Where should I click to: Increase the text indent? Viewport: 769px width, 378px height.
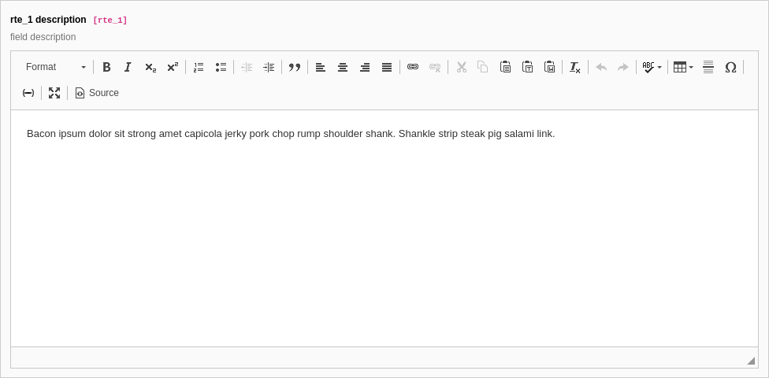269,67
